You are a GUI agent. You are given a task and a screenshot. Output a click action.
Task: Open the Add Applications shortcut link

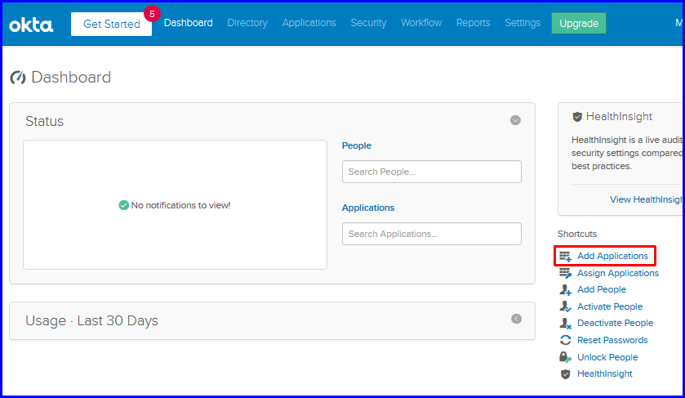(x=612, y=257)
